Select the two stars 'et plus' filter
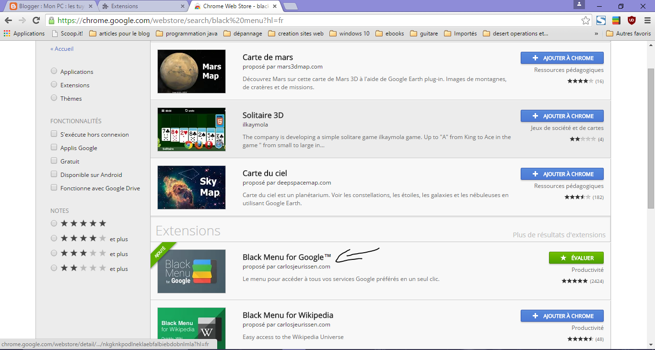 point(54,268)
